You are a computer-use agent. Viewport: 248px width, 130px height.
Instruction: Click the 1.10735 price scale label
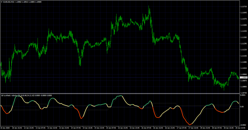244,93
